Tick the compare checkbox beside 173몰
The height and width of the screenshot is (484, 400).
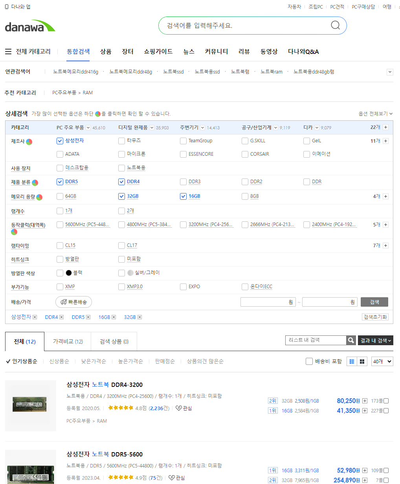point(386,401)
